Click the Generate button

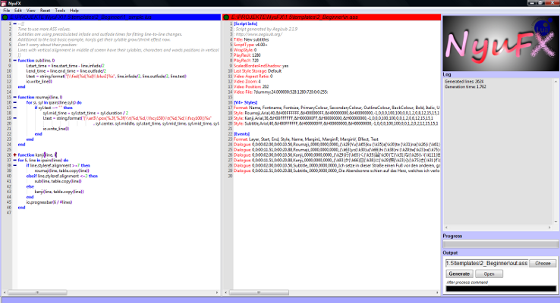coord(459,273)
